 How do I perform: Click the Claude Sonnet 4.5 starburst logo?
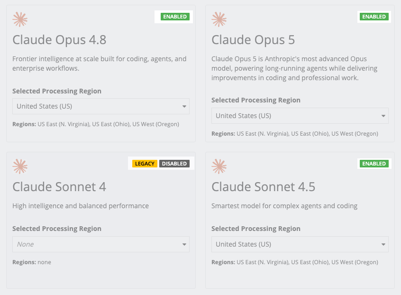219,166
